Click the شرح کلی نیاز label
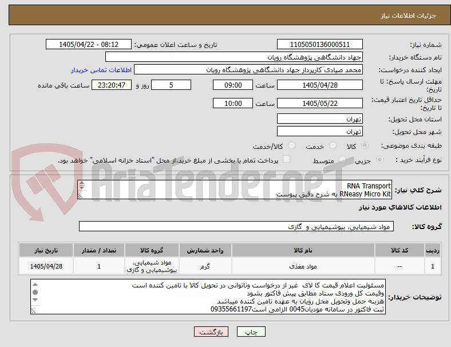The height and width of the screenshot is (347, 451). pyautogui.click(x=418, y=190)
